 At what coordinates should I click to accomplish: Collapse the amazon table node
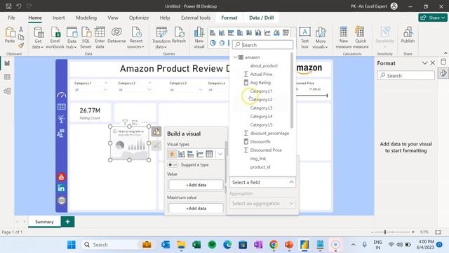pyautogui.click(x=235, y=58)
